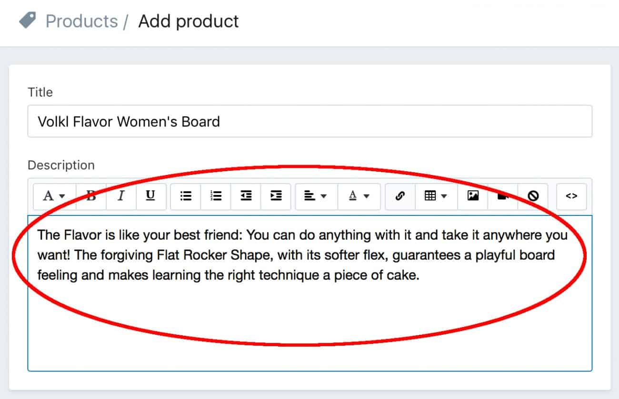Image resolution: width=619 pixels, height=399 pixels.
Task: Toggle italic formatting
Action: pos(121,196)
